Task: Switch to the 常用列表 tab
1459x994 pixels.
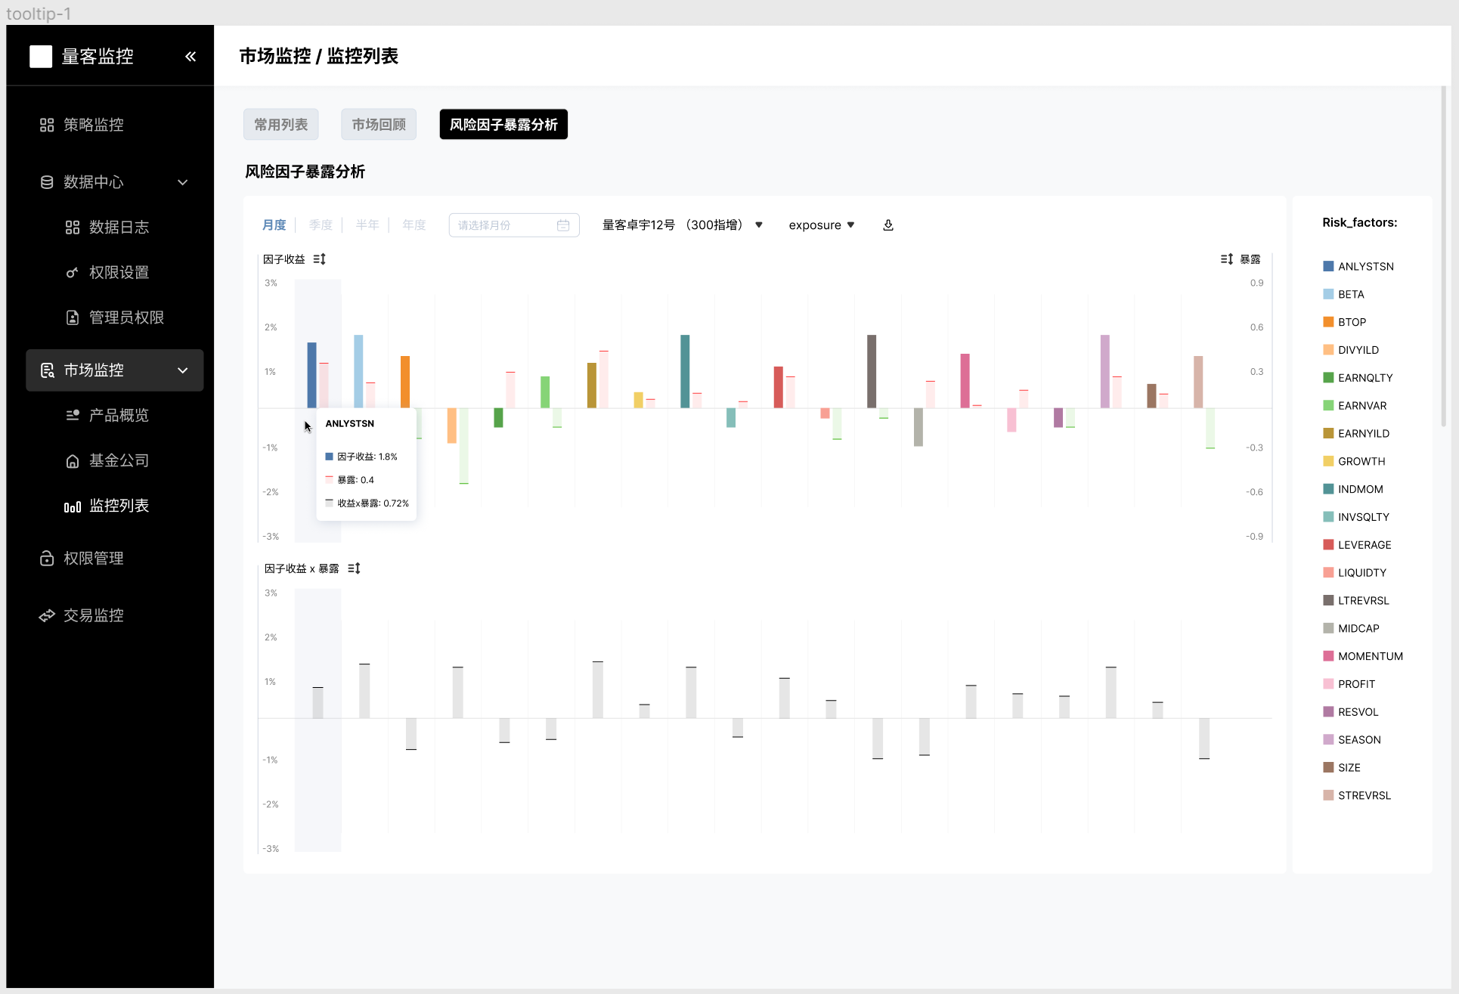Action: click(280, 125)
